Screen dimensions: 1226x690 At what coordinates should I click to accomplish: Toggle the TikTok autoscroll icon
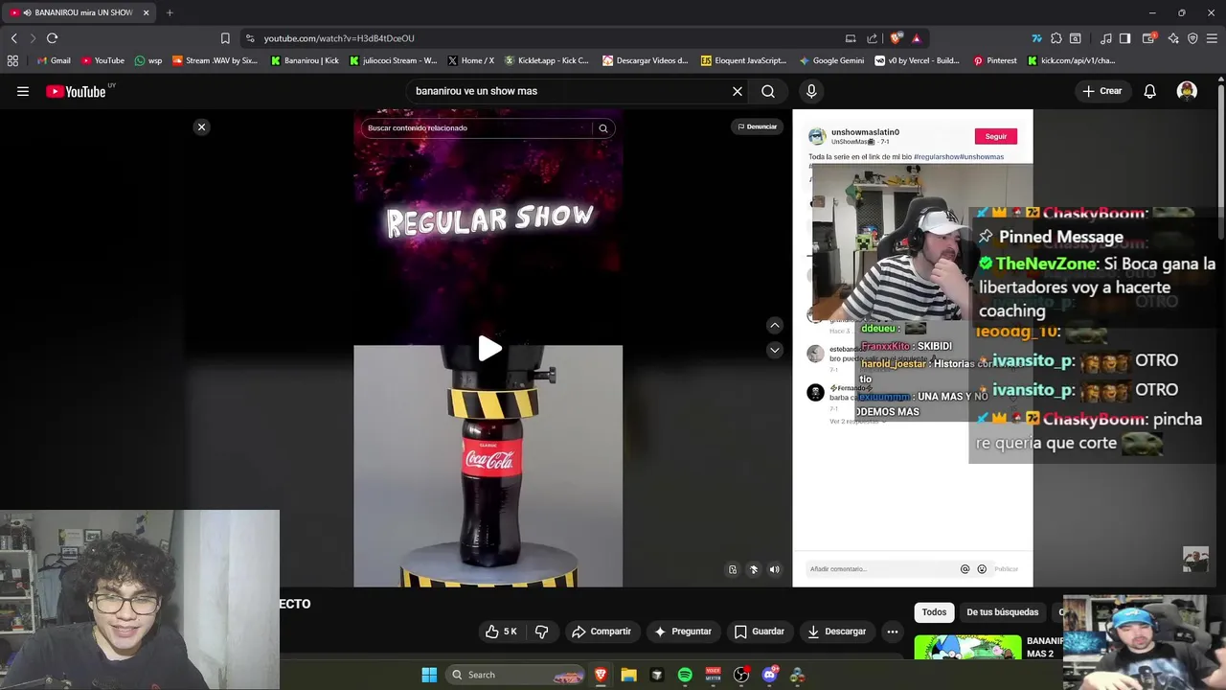pos(754,569)
